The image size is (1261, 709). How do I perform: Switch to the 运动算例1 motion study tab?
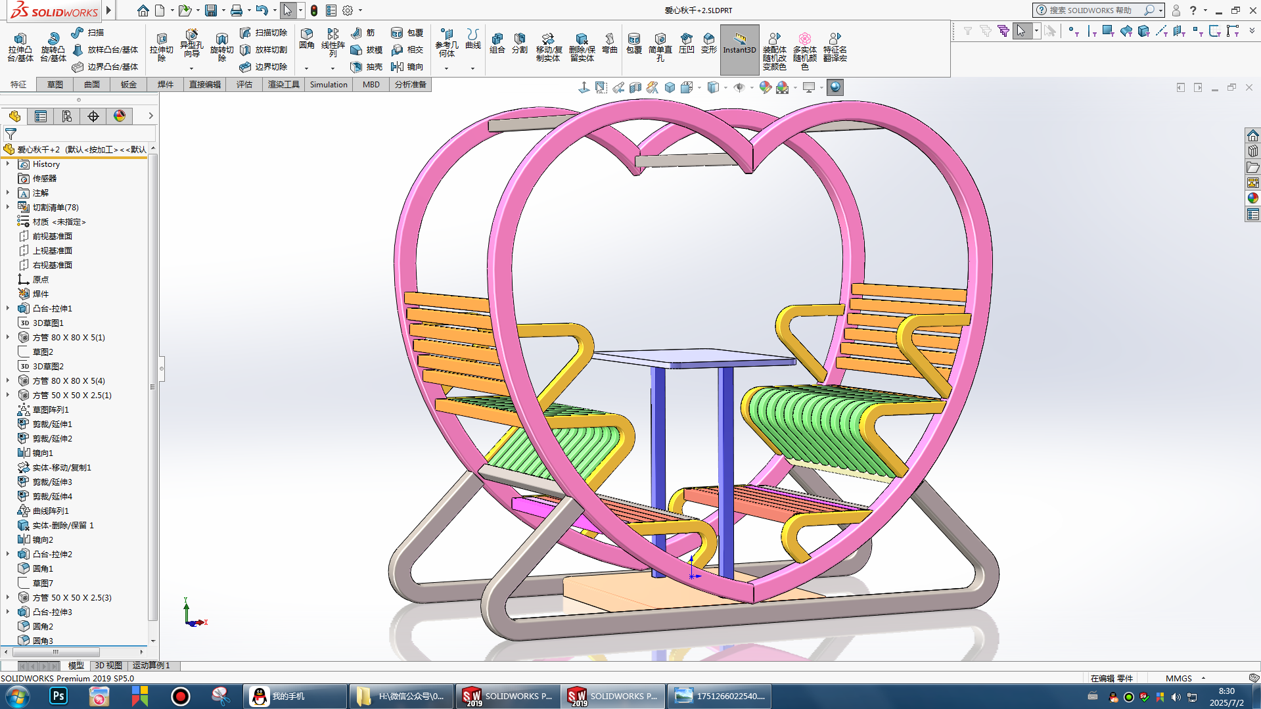151,666
